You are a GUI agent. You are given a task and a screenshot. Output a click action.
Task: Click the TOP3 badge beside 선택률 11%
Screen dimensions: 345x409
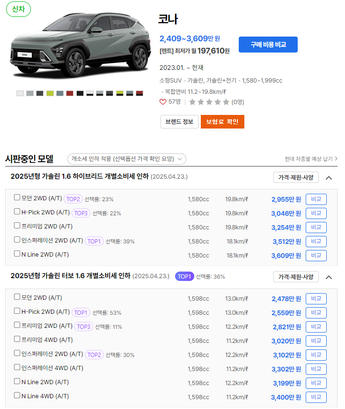pyautogui.click(x=84, y=326)
